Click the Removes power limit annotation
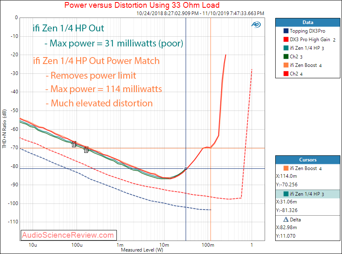The image size is (342, 254). 91,75
